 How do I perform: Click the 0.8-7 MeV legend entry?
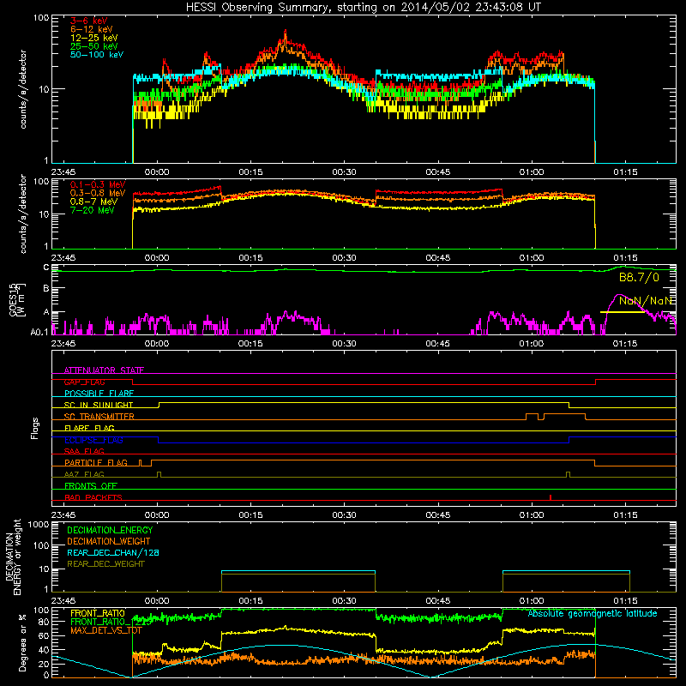(94, 202)
